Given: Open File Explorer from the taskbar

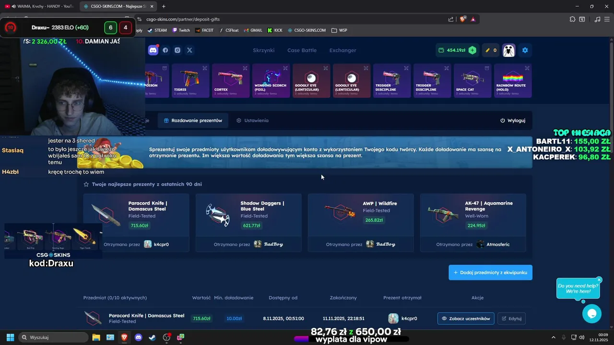Looking at the screenshot, I should click(x=96, y=337).
